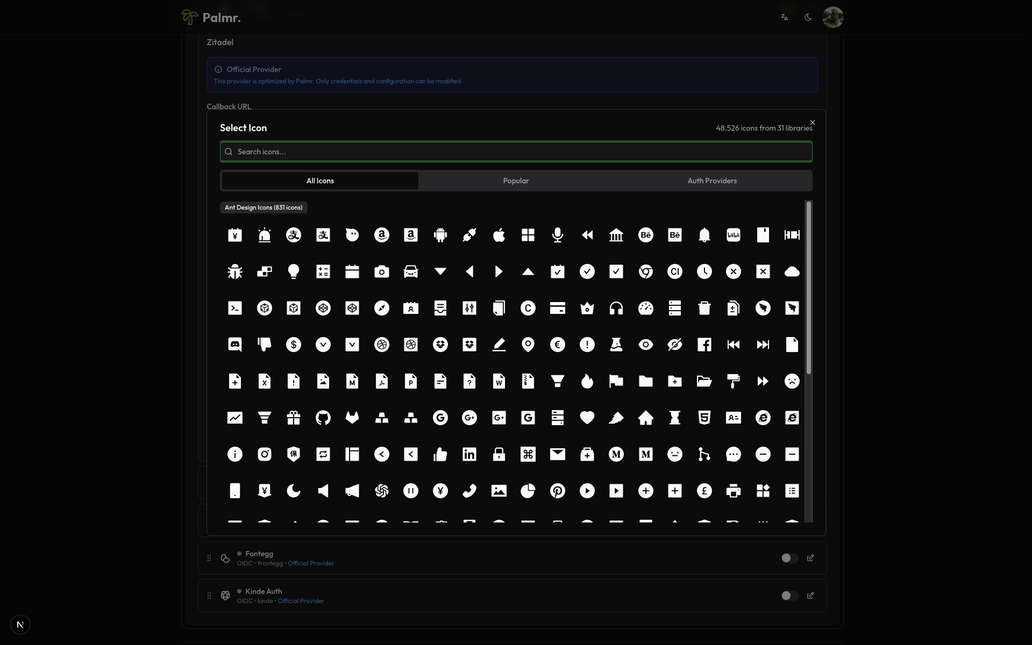This screenshot has width=1032, height=645.
Task: Pick the printer icon
Action: [x=733, y=491]
